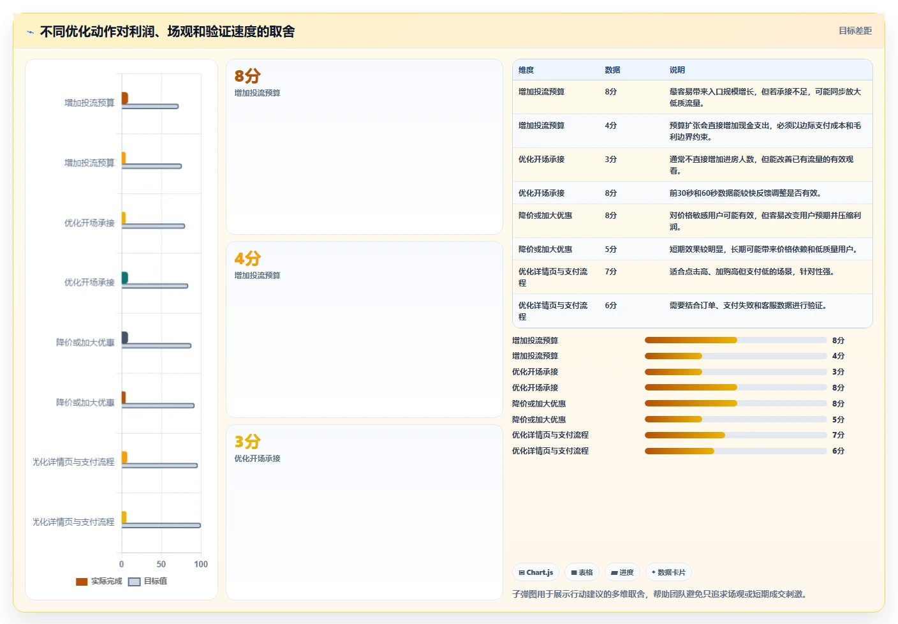Screen dimensions: 898x624
Task: Click the x-axis tick label 50
Action: coord(161,564)
